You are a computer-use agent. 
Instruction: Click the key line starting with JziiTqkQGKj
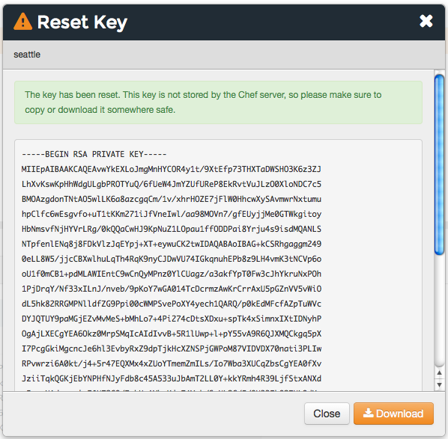[172, 378]
